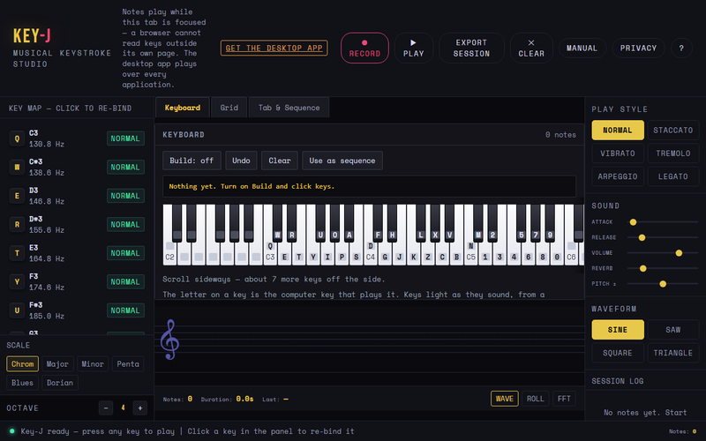This screenshot has width=706, height=441.
Task: Select the Normal play style
Action: (x=617, y=130)
